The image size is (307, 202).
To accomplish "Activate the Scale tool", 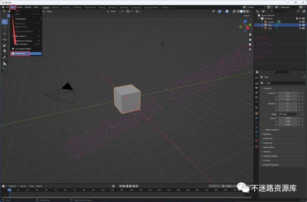I will click(x=5, y=45).
